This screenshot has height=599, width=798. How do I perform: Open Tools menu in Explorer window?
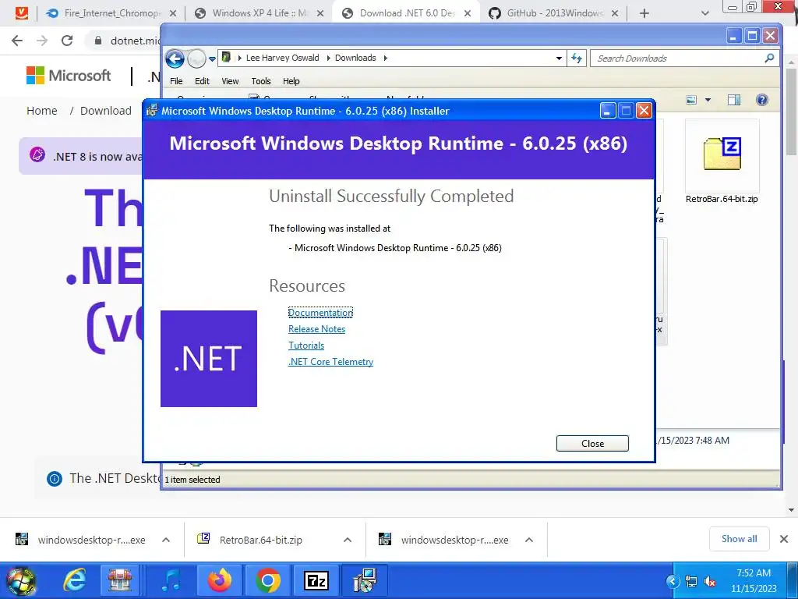(261, 81)
